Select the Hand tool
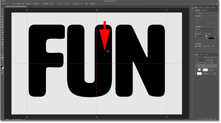The height and width of the screenshot is (123, 221). [2, 57]
